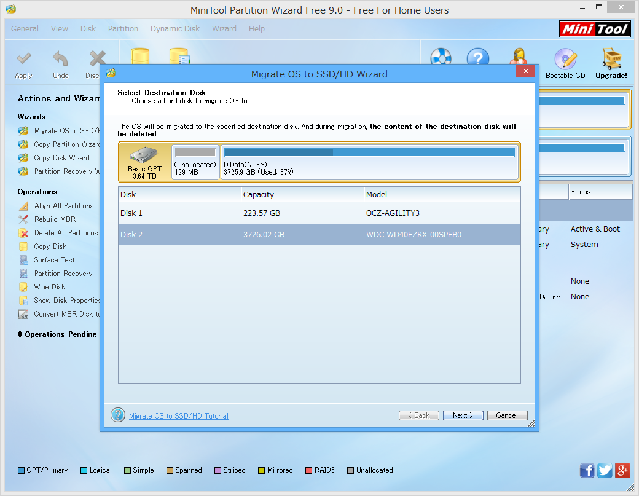Screen dimensions: 639x496
Task: Open Migrate OS to SSD/HD Tutorial link
Action: point(179,415)
